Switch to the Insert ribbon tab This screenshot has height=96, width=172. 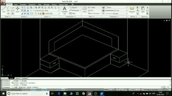[16, 5]
